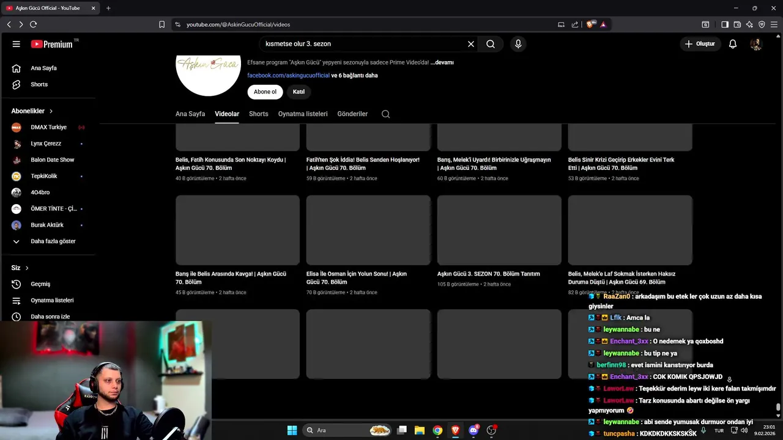Switch to channel Shorts tab
Screen dimensions: 783x440
(258, 114)
